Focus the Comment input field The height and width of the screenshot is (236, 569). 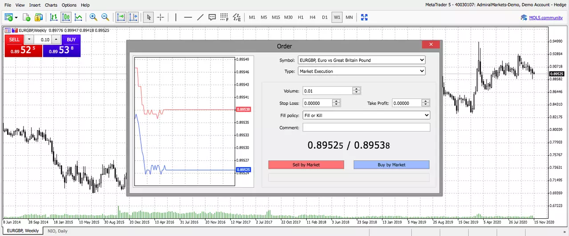click(x=366, y=128)
